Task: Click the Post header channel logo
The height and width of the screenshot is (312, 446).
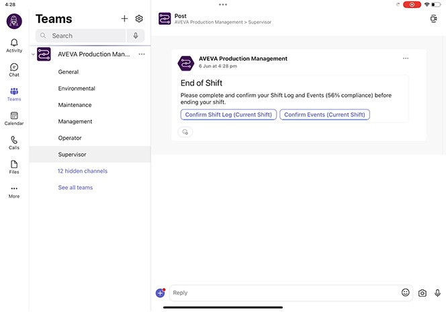Action: 165,19
